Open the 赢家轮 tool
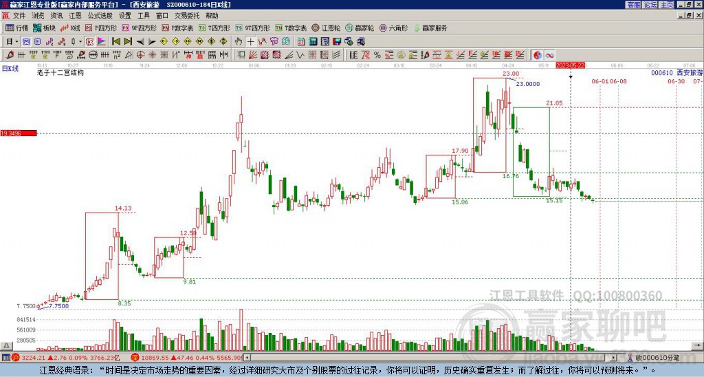The height and width of the screenshot is (377, 704). (360, 28)
